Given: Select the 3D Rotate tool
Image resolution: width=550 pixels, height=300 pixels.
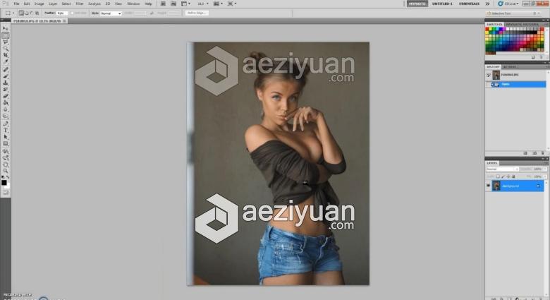Looking at the screenshot, I should point(5,151).
